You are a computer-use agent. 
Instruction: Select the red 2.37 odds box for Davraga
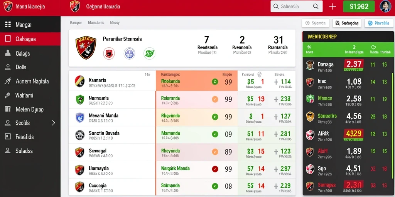[354, 64]
